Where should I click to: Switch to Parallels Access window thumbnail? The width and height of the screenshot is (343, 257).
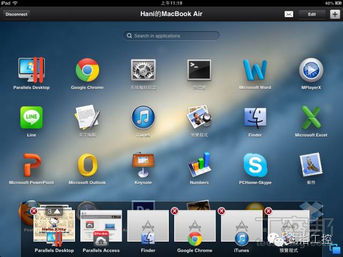tap(101, 226)
